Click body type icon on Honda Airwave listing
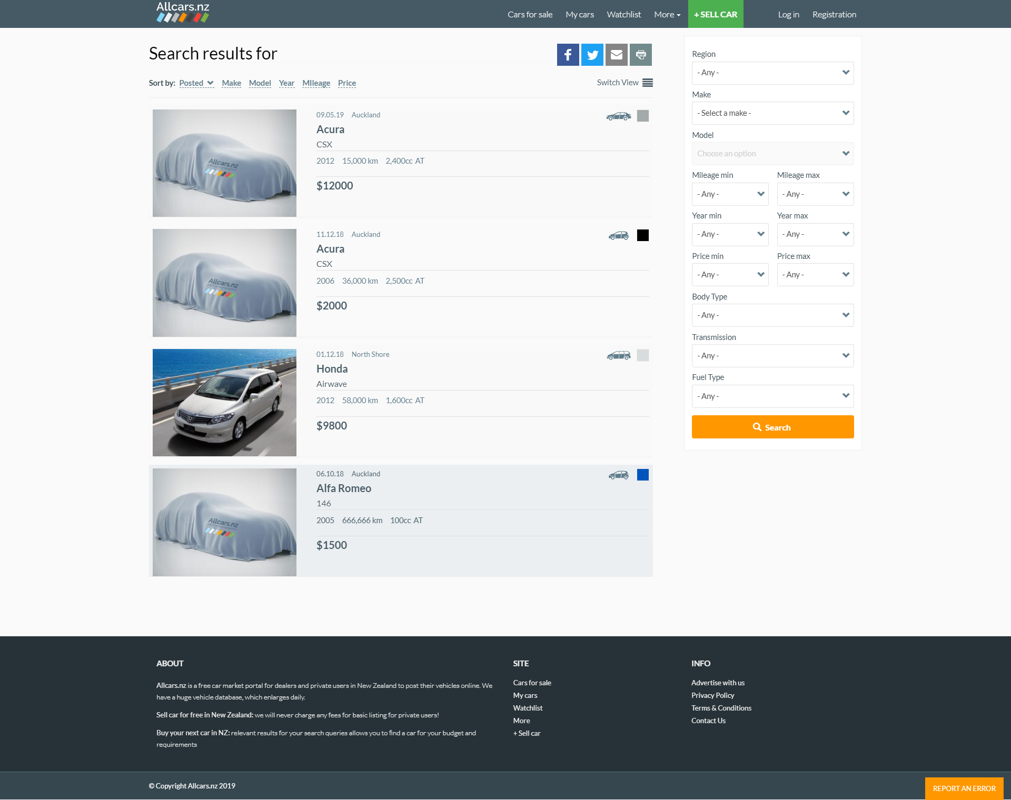 coord(618,356)
